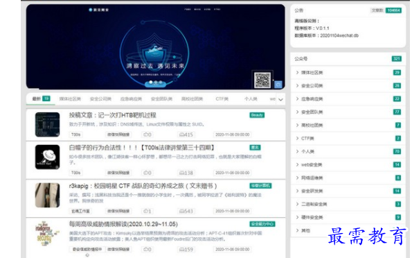
Task: Expand the CTF类 sidebar category
Action: click(x=348, y=138)
